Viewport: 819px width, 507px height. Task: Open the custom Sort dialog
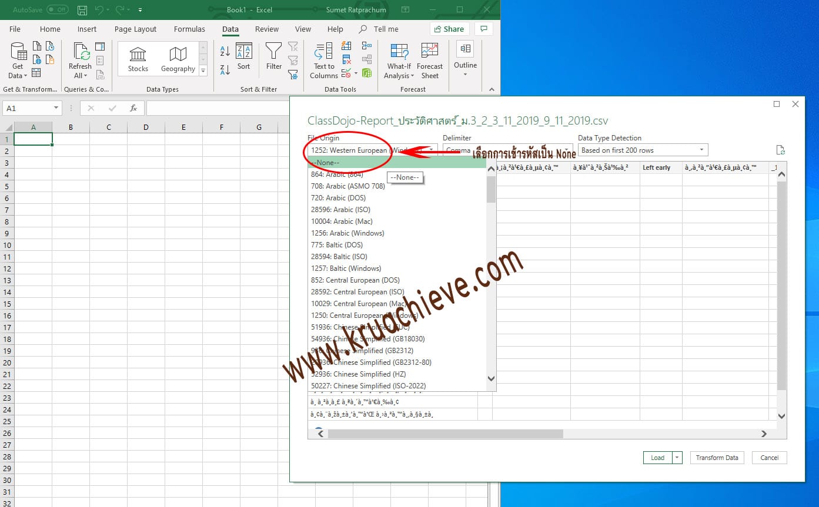point(244,57)
